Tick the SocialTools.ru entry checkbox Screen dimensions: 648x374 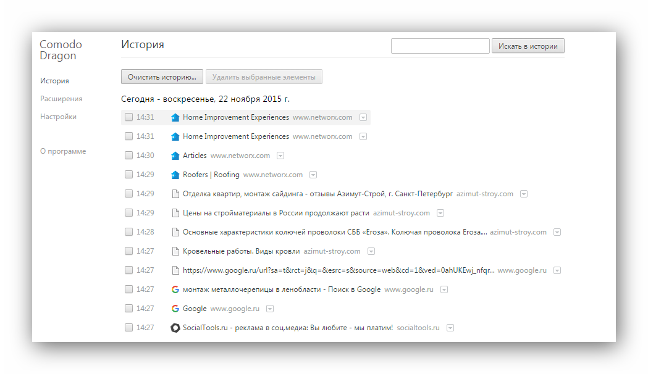pyautogui.click(x=129, y=327)
